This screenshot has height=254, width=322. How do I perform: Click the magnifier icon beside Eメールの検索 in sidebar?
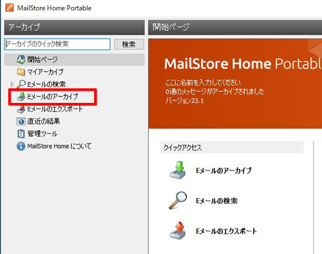pos(21,84)
